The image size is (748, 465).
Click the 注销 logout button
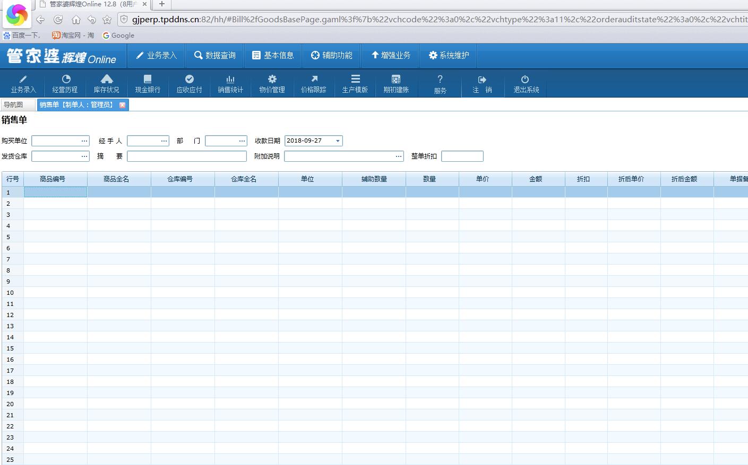pos(482,84)
